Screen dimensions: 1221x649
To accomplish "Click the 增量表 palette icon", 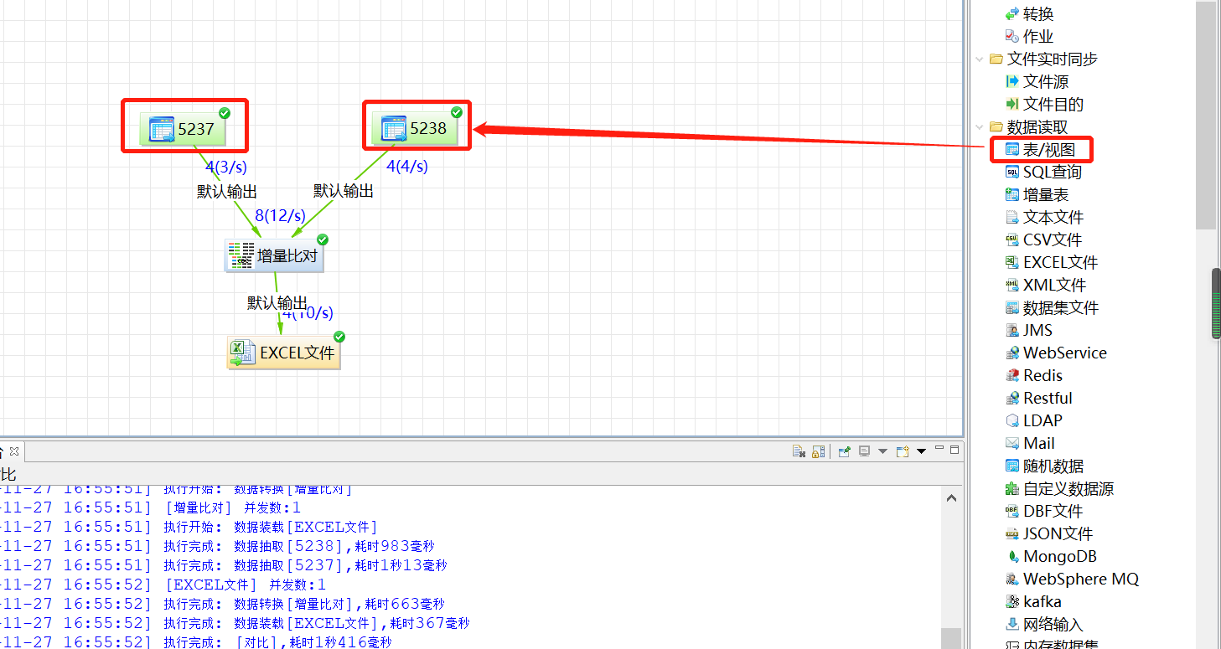I will click(1012, 195).
